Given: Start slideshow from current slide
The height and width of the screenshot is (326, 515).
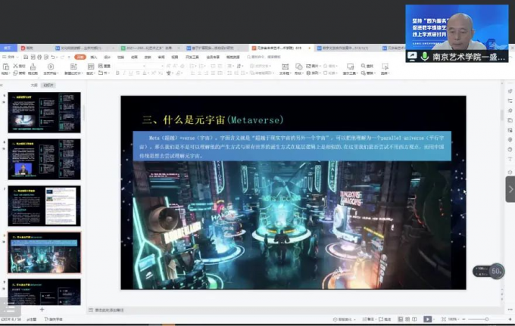Looking at the screenshot, I should click(x=51, y=67).
